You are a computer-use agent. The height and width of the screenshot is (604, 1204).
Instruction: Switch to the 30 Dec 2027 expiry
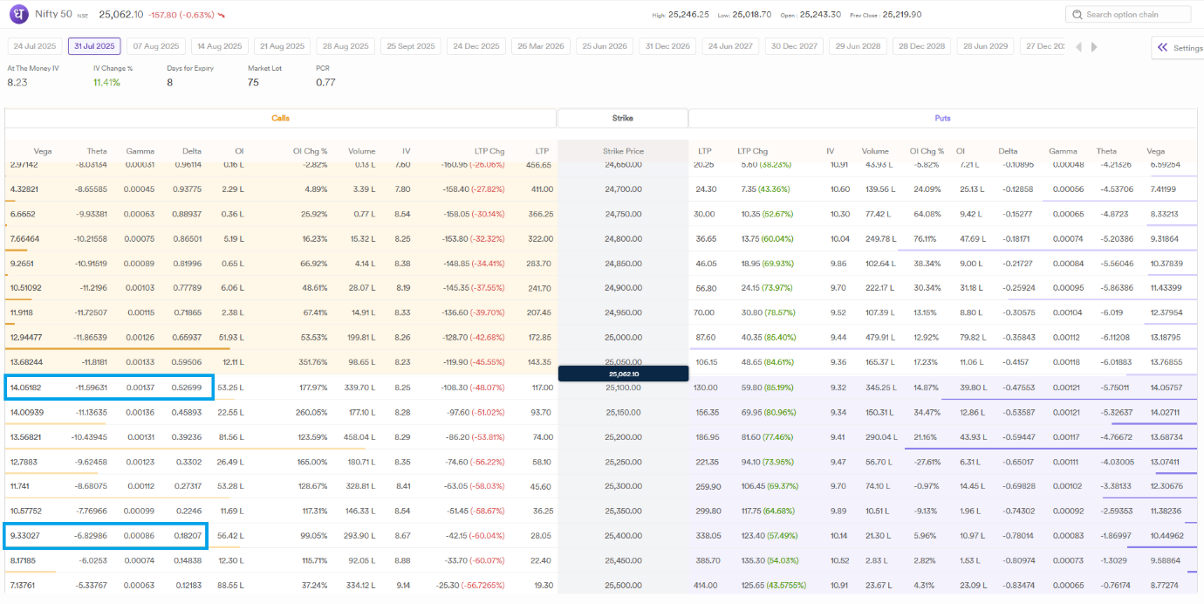point(794,46)
